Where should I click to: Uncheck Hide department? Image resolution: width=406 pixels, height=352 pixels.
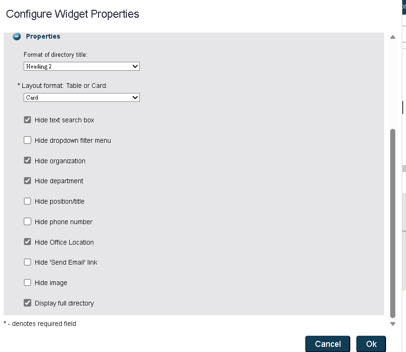pos(27,180)
